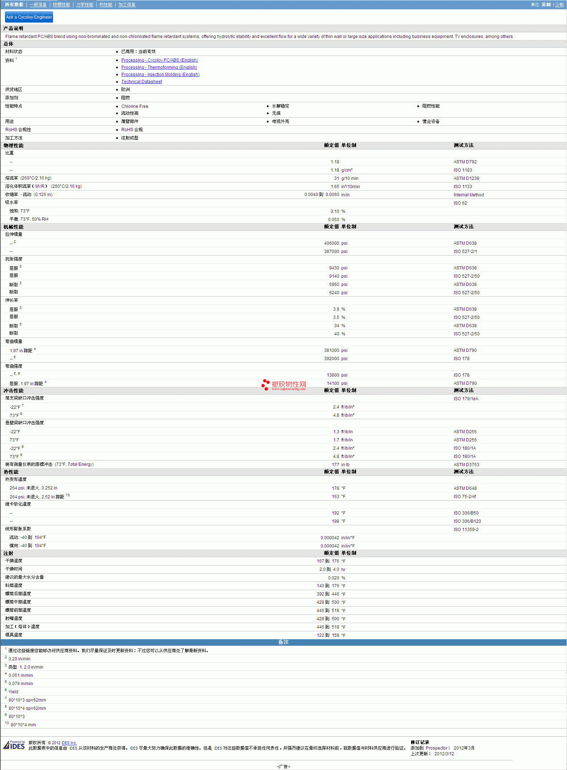
Task: Click the Internal Method text
Action: [x=469, y=195]
